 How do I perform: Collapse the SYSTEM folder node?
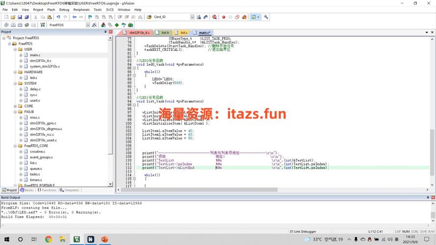coord(15,83)
